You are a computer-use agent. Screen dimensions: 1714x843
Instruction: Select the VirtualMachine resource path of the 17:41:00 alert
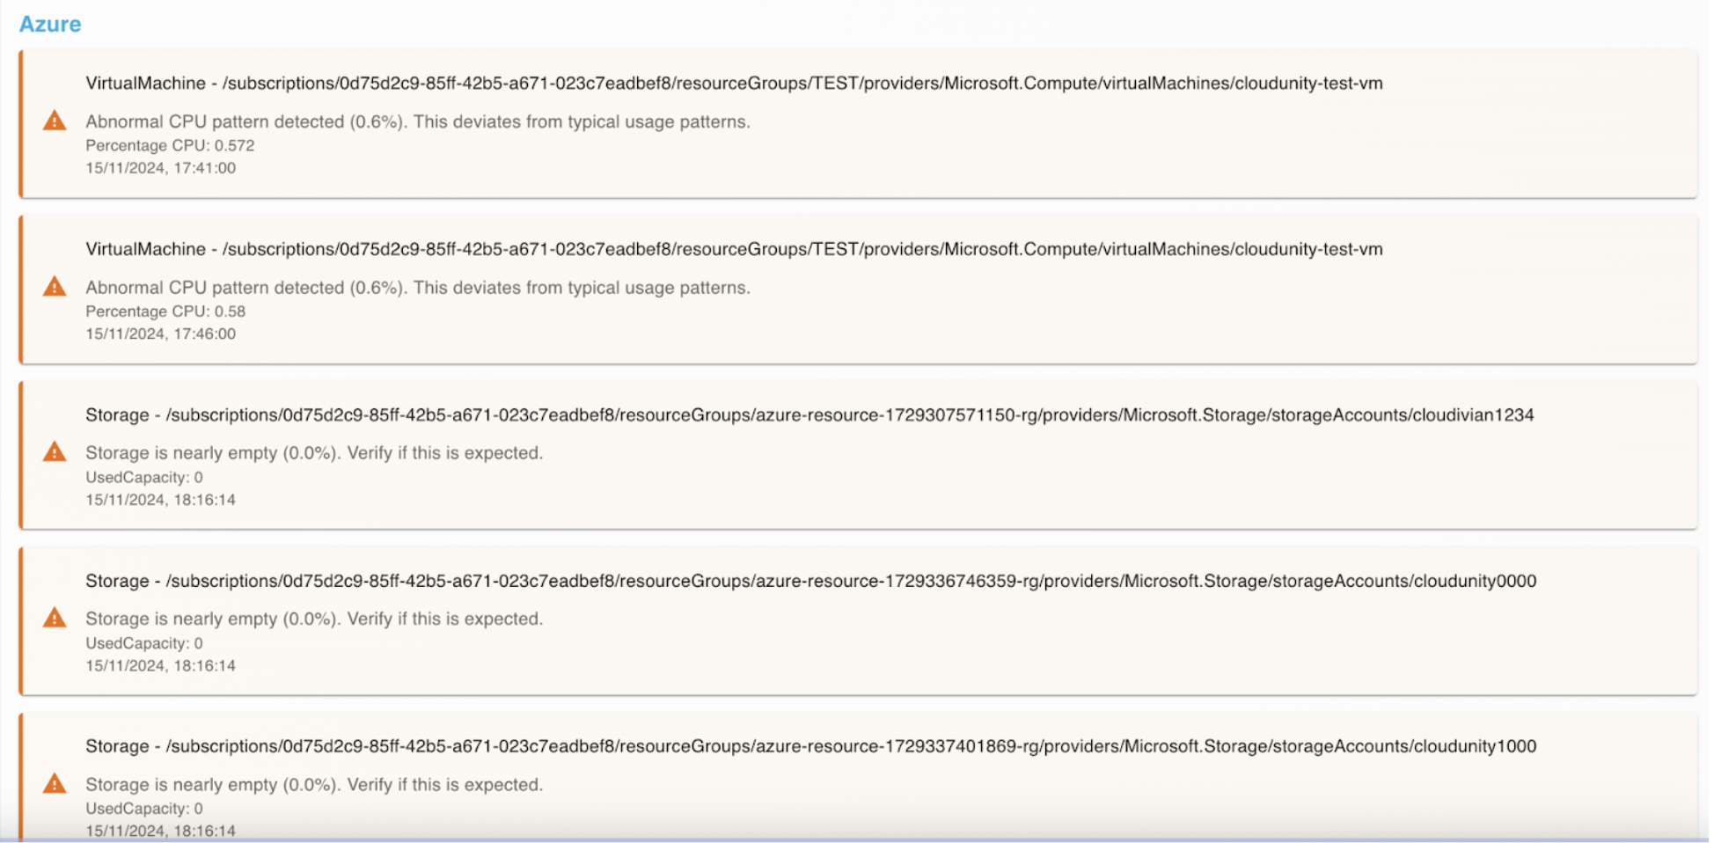734,84
